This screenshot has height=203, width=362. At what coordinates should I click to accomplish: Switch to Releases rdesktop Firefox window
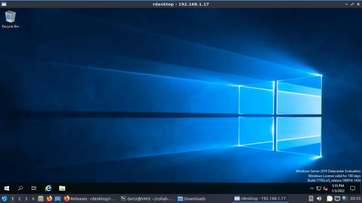(90, 198)
